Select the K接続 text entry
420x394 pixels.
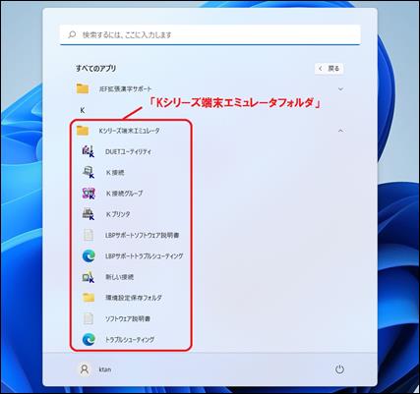(x=115, y=173)
